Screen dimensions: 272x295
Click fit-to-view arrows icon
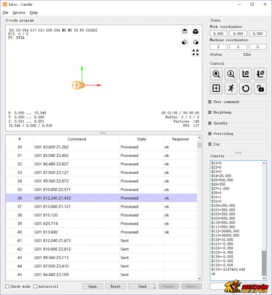(195, 52)
